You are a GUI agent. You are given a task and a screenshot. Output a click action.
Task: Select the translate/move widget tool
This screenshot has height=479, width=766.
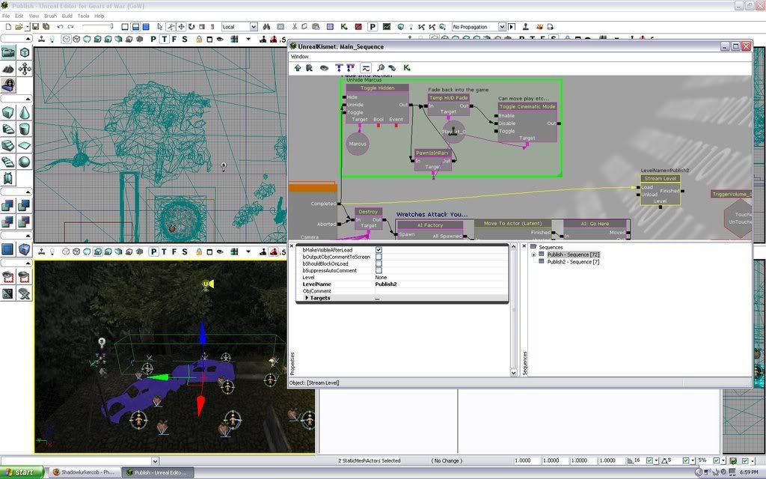(181, 27)
